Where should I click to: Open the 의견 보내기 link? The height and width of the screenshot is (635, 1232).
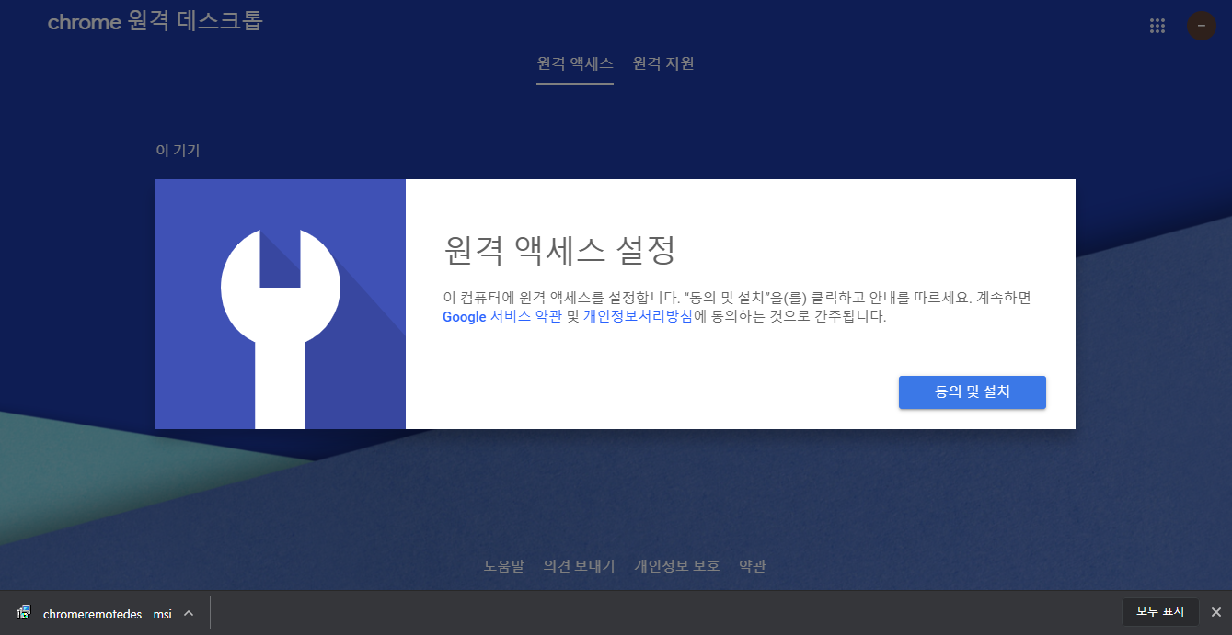(579, 566)
